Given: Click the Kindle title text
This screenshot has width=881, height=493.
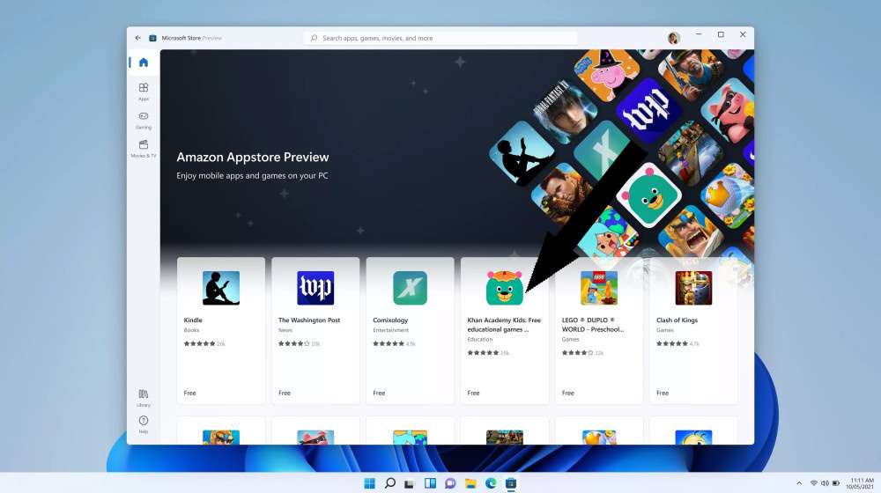Looking at the screenshot, I should coord(193,320).
